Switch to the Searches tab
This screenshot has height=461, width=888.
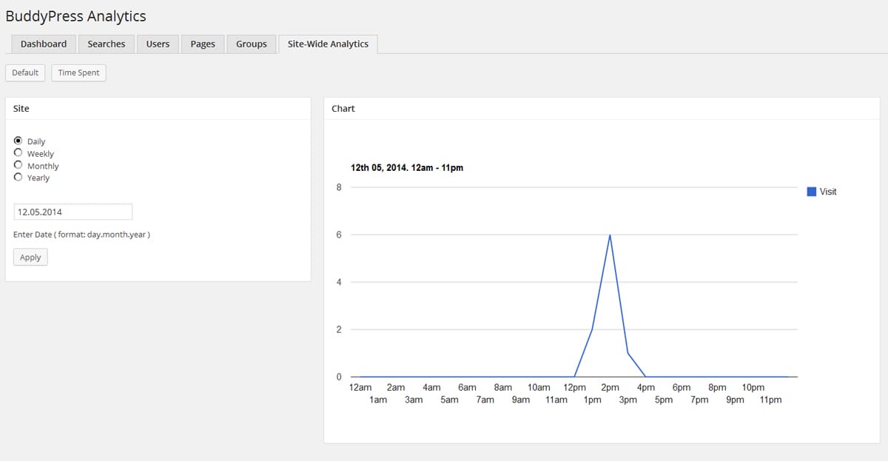click(x=106, y=44)
